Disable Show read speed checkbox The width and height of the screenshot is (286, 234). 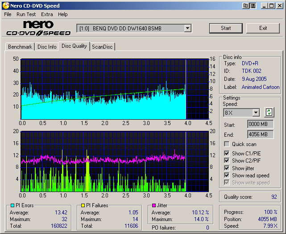point(227,175)
